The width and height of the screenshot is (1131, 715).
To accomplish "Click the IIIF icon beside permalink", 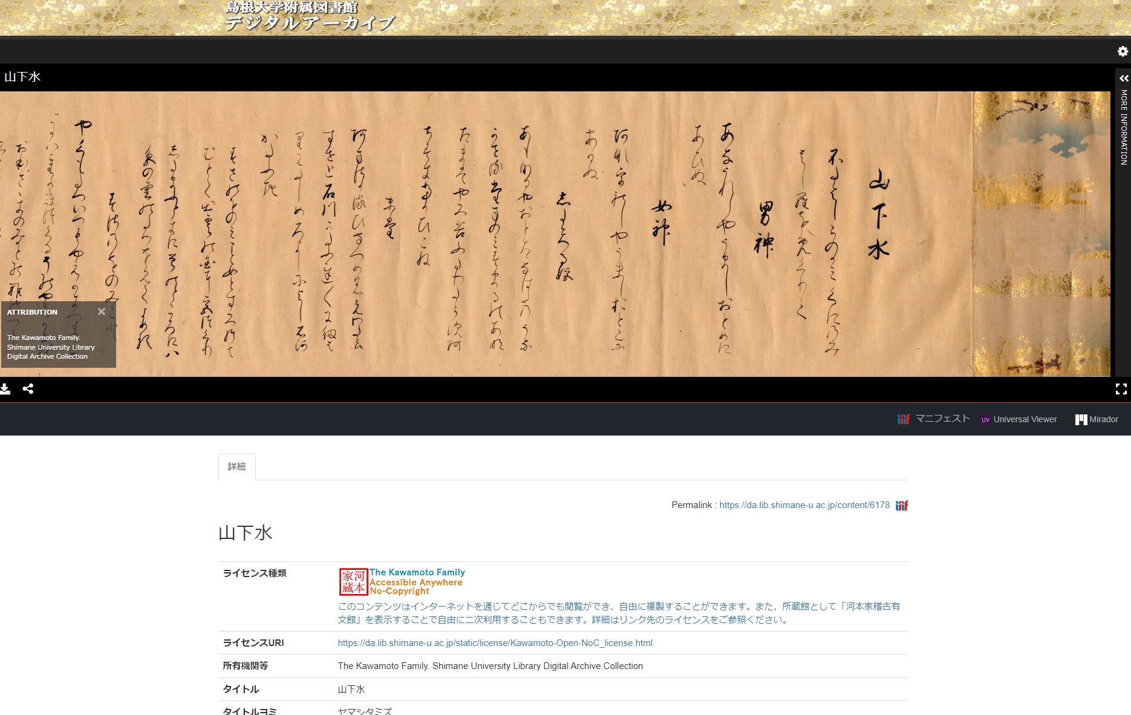I will point(902,506).
